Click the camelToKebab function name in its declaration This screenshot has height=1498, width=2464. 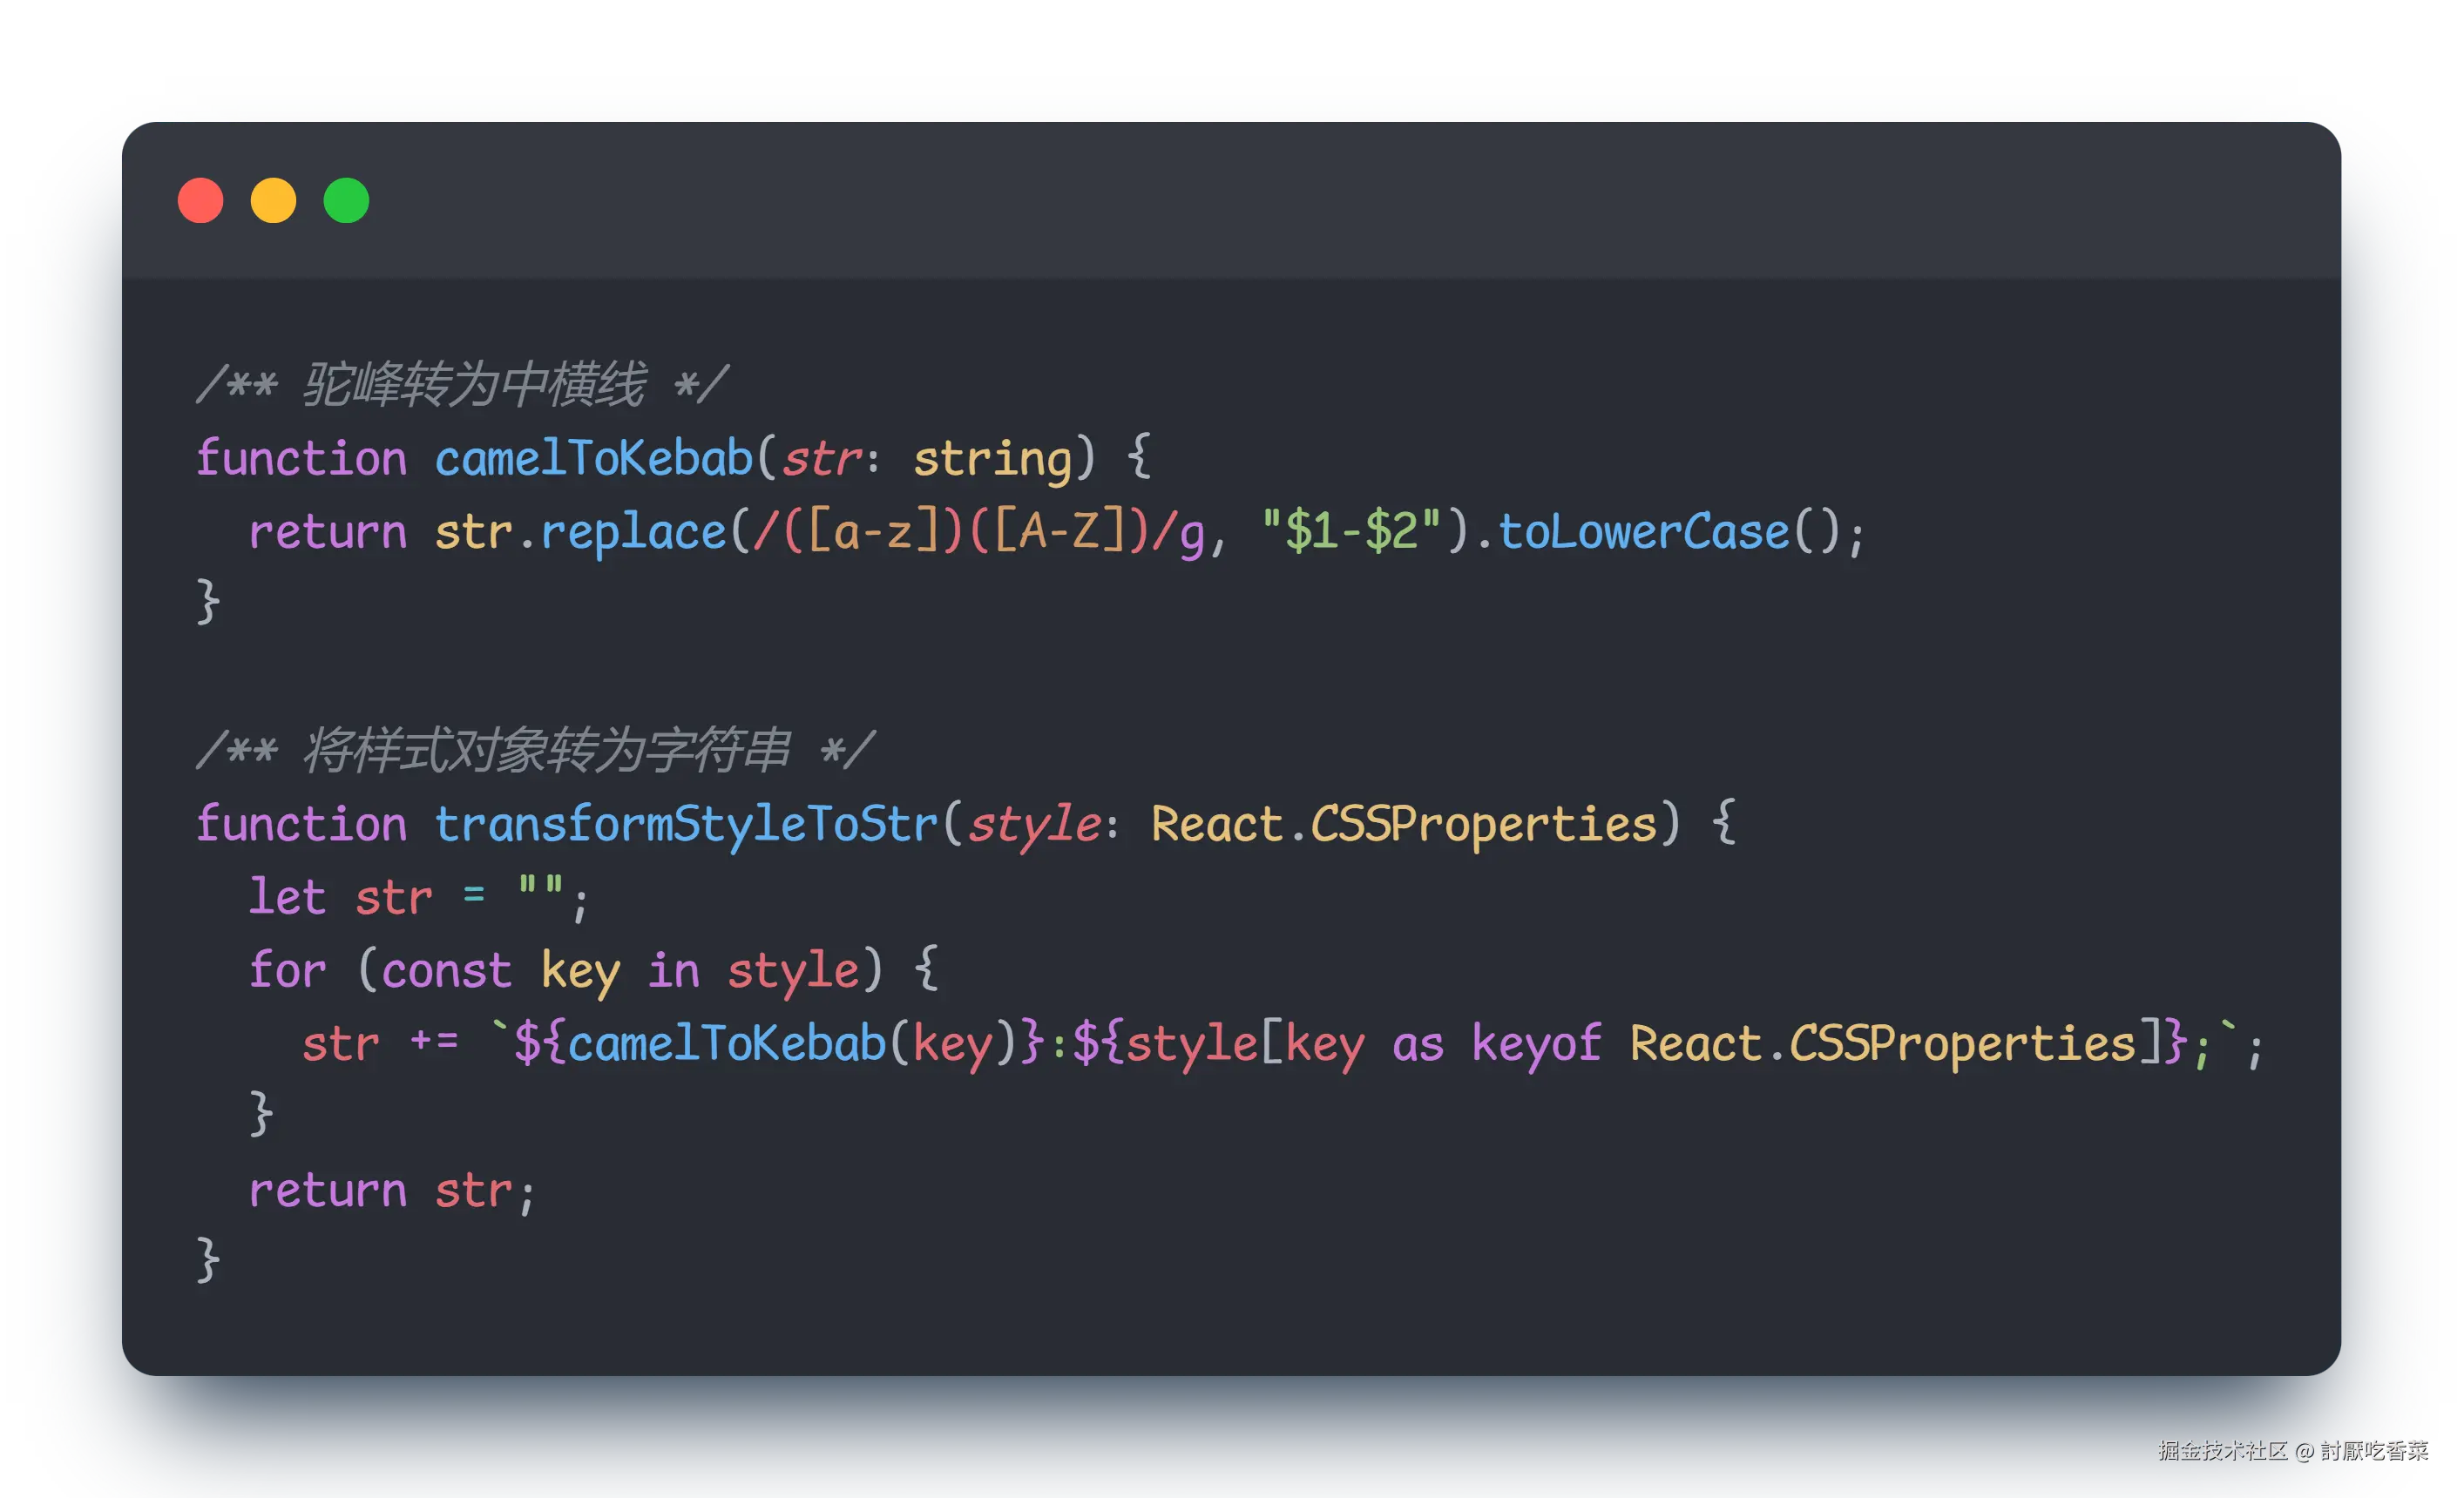(x=593, y=459)
